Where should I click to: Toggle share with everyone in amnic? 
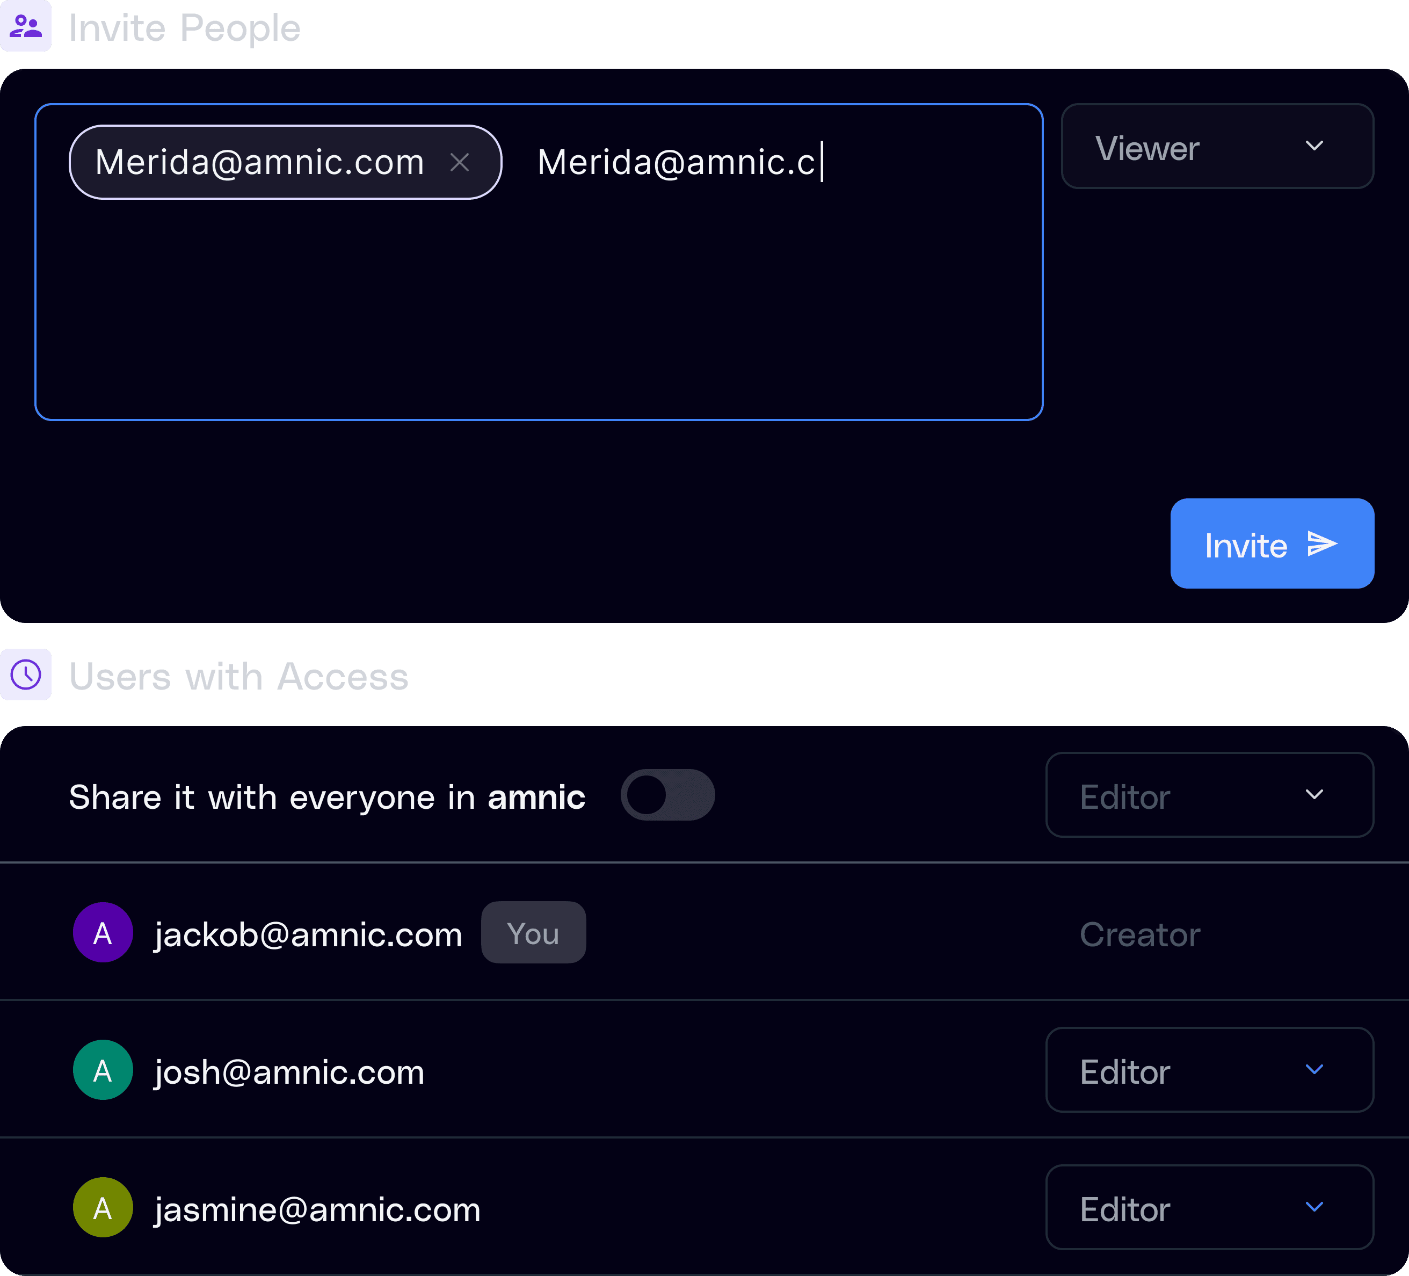coord(667,795)
